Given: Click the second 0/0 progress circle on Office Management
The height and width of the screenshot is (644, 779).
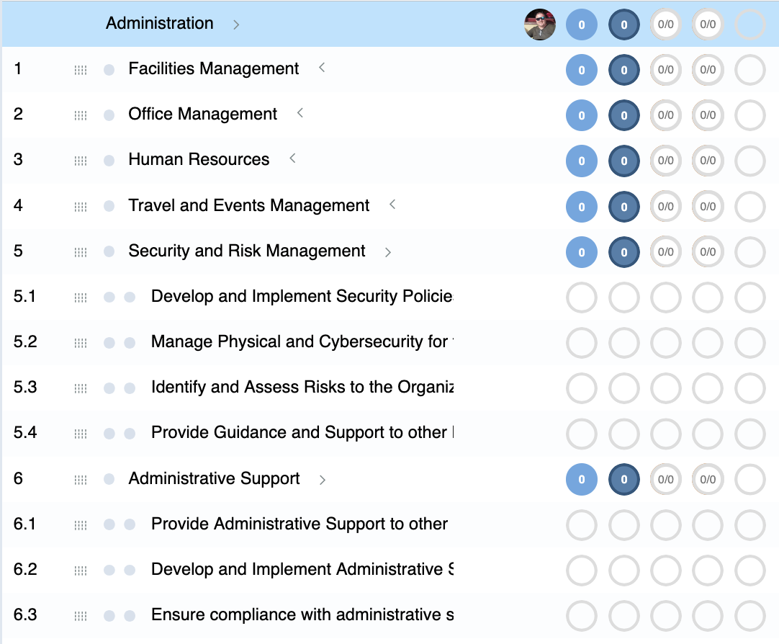Looking at the screenshot, I should pyautogui.click(x=706, y=115).
